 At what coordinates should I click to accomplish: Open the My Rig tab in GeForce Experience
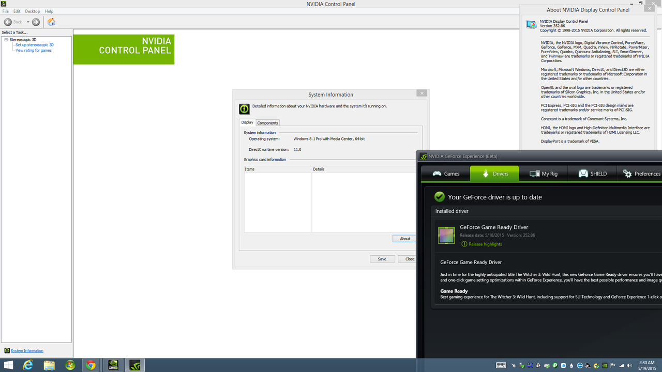(x=543, y=174)
